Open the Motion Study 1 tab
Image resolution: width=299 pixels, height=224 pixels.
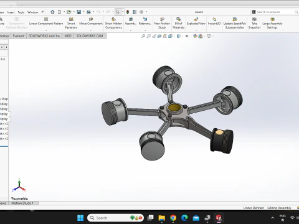click(x=22, y=203)
